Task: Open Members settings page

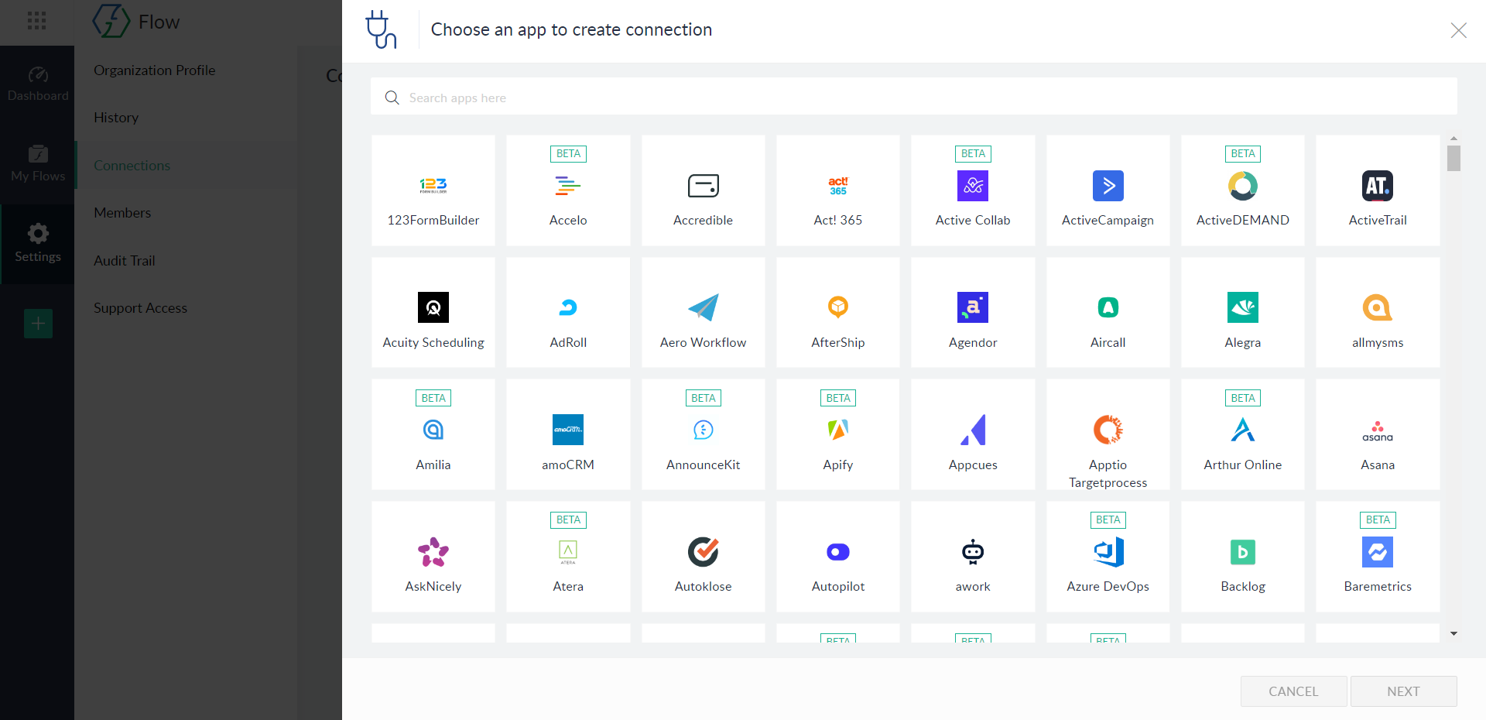Action: (122, 213)
